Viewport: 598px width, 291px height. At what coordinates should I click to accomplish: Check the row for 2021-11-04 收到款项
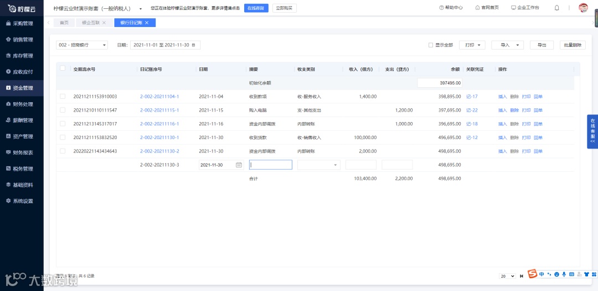63,97
